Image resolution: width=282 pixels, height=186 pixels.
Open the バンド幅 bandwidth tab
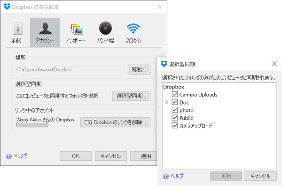[105, 32]
